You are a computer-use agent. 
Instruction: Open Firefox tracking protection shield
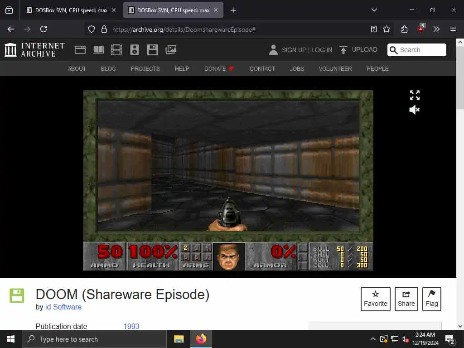tap(92, 29)
